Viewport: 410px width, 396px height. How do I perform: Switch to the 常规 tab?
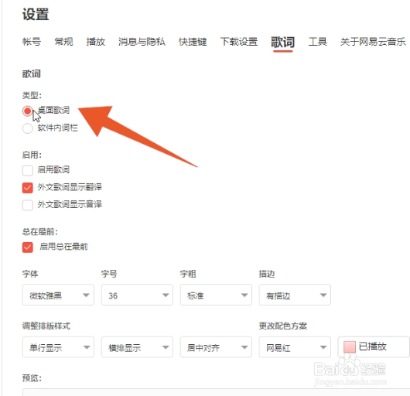pos(63,42)
